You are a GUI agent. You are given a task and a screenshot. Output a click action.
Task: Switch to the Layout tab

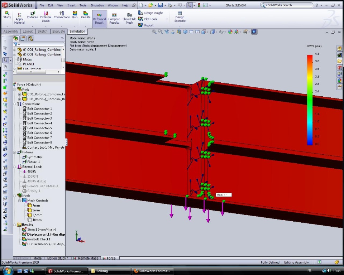coord(28,32)
